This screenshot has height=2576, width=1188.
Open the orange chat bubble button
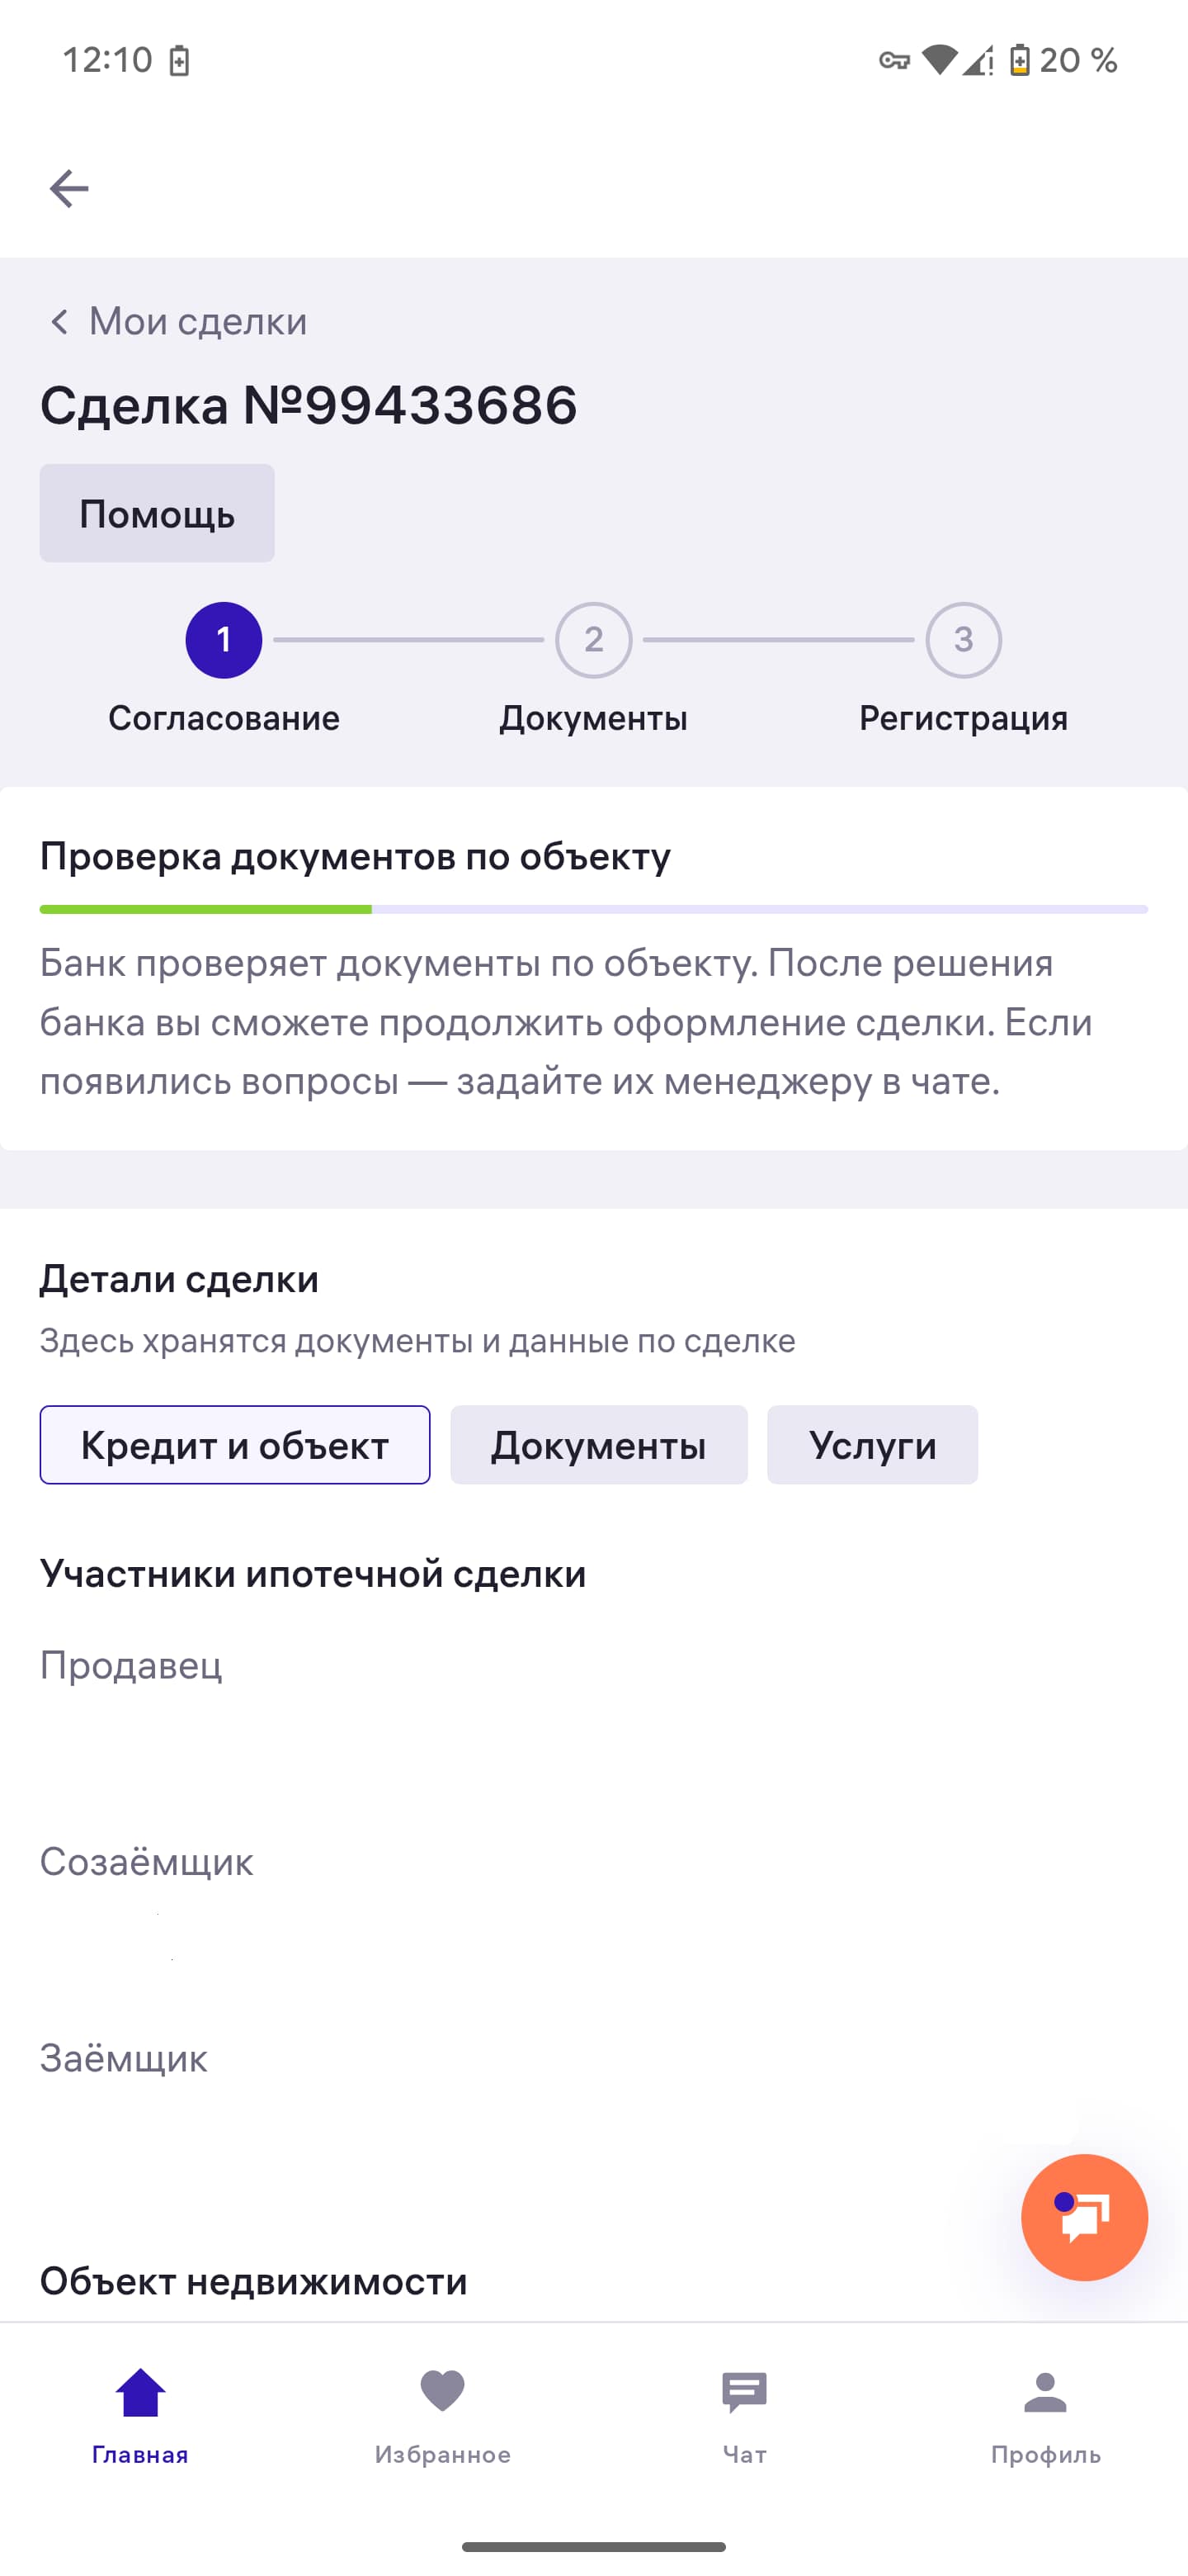coord(1083,2217)
